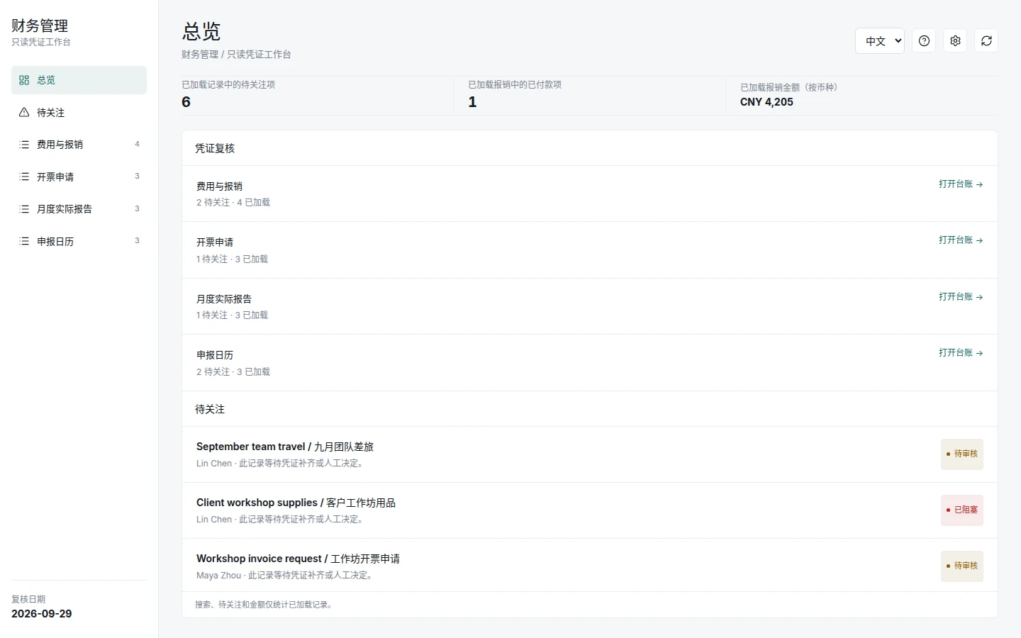Image resolution: width=1021 pixels, height=638 pixels.
Task: Click the list icon beside 申报日历
Action: pyautogui.click(x=24, y=242)
